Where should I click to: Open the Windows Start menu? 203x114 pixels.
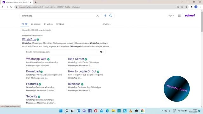tap(61, 111)
